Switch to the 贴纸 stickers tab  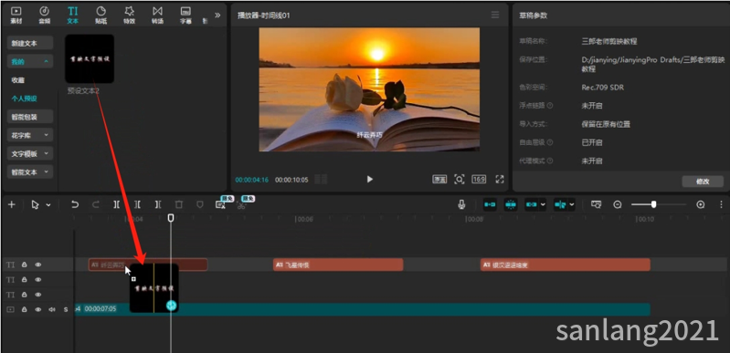(x=101, y=15)
